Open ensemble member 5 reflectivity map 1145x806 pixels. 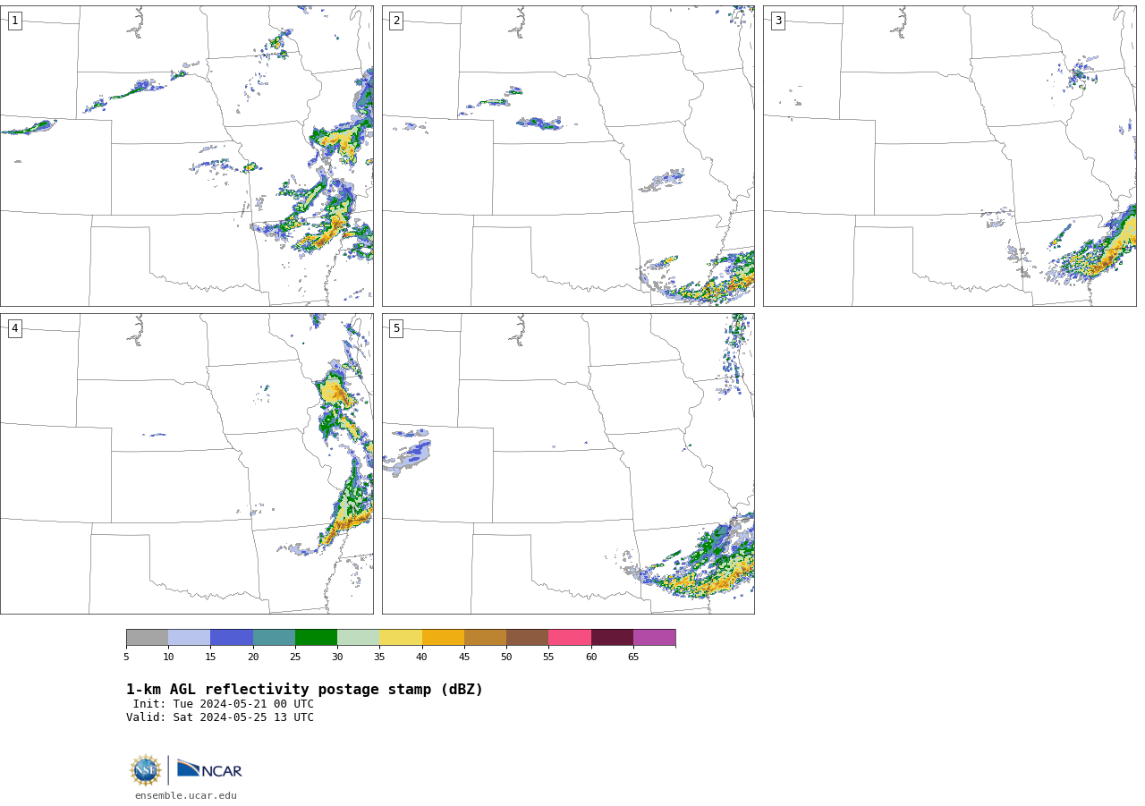[x=568, y=463]
